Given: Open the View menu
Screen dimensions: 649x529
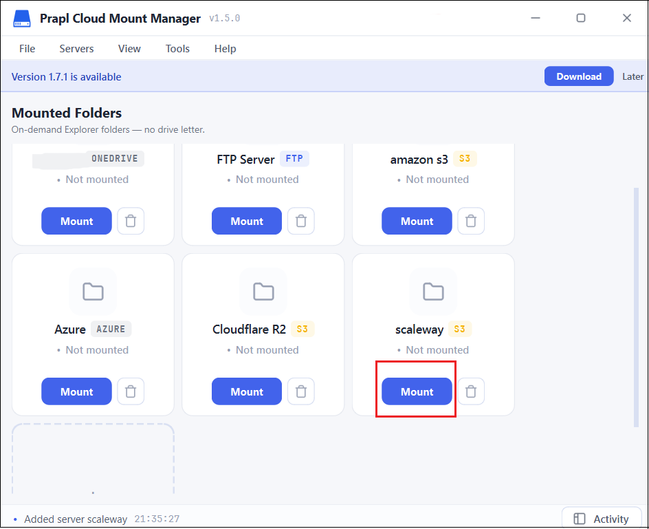Looking at the screenshot, I should click(129, 48).
